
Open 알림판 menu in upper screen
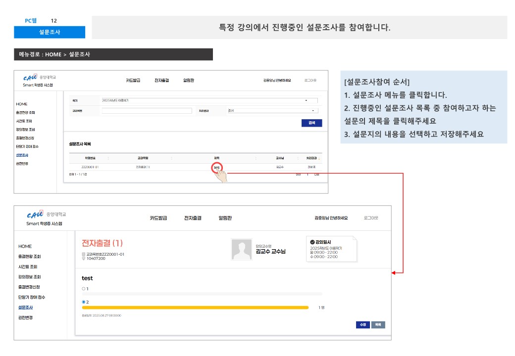[x=189, y=80]
